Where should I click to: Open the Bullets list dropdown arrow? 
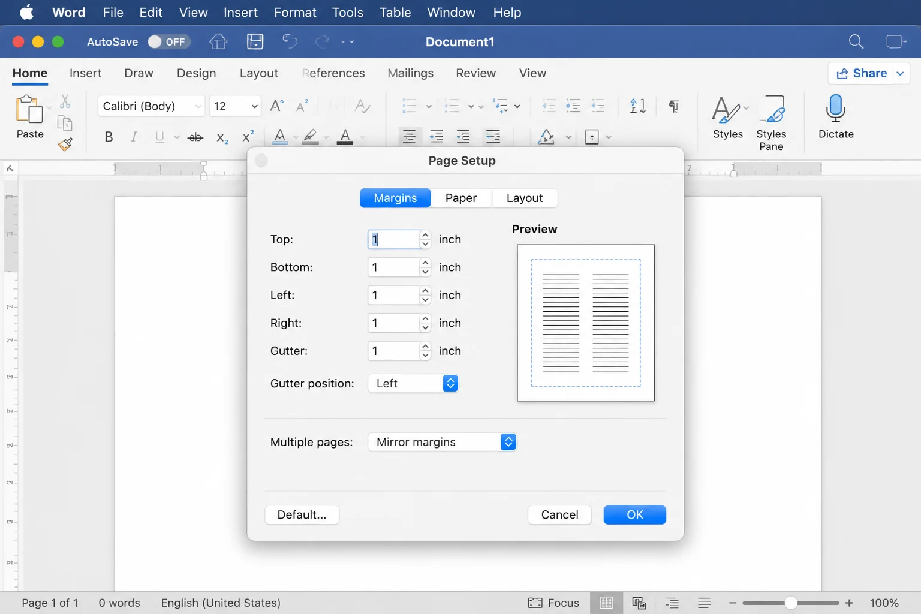pyautogui.click(x=429, y=107)
